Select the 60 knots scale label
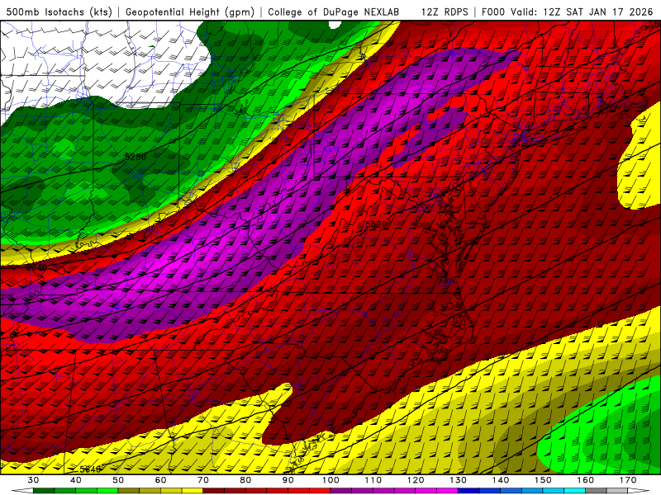661x495 pixels. click(160, 480)
